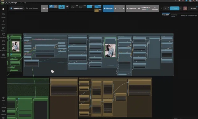Image resolution: width=198 pixels, height=119 pixels.
Task: Open the Templates sidebar panel
Action: (x=3, y=56)
